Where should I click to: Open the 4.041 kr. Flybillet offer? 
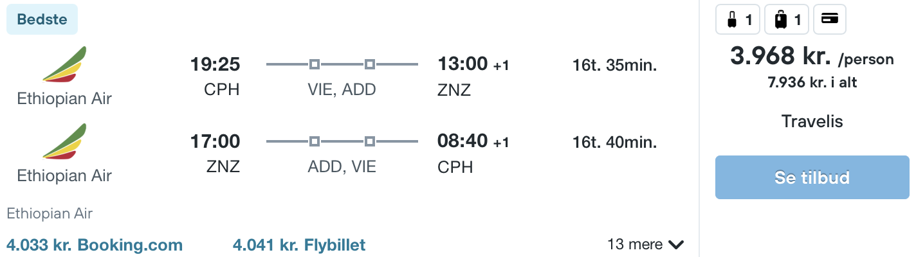pos(299,245)
